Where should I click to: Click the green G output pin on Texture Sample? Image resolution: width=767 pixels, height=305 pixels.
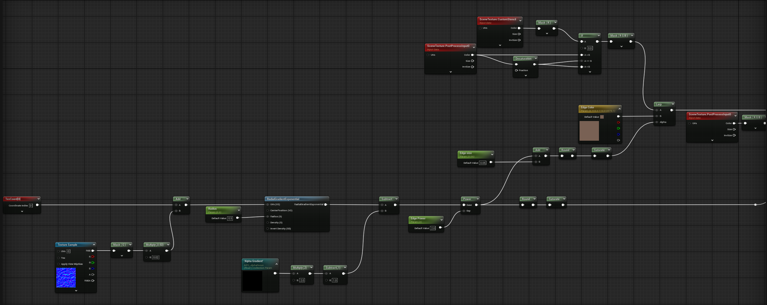93,263
